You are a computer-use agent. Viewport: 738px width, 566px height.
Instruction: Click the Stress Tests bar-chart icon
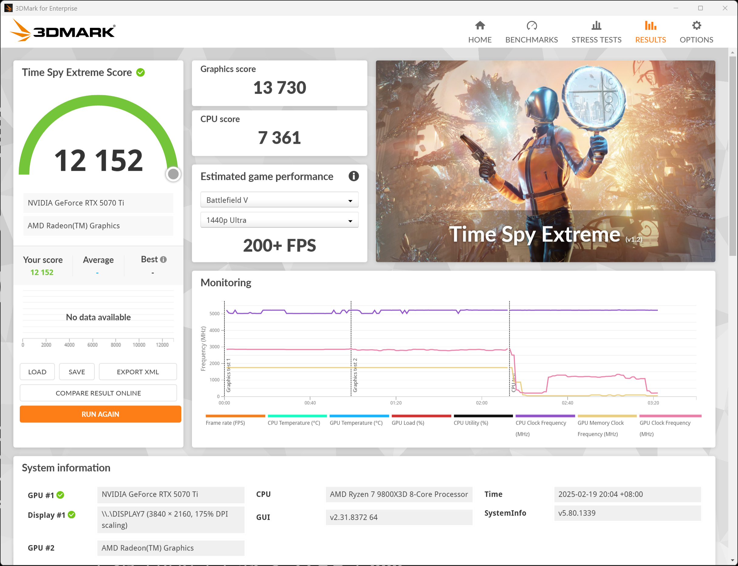596,25
